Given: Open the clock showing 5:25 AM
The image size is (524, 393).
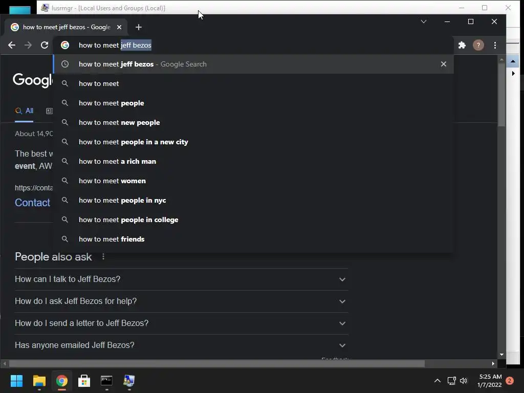Looking at the screenshot, I should 490,381.
